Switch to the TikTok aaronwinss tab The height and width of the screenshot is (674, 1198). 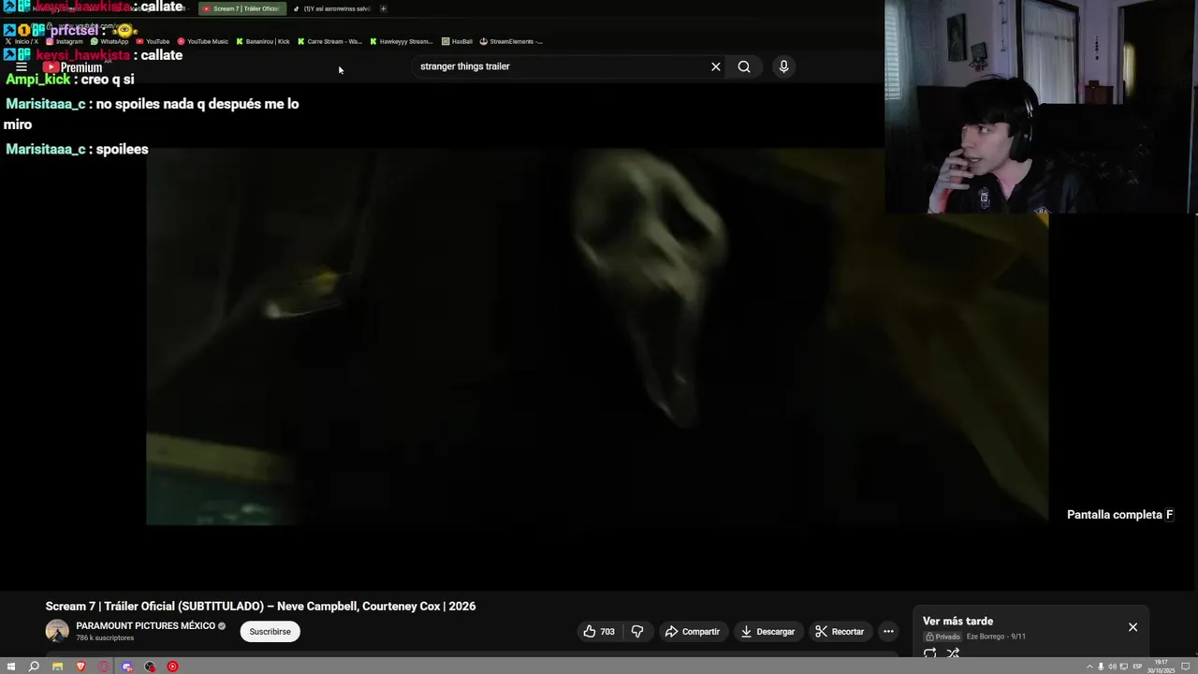[x=332, y=8]
